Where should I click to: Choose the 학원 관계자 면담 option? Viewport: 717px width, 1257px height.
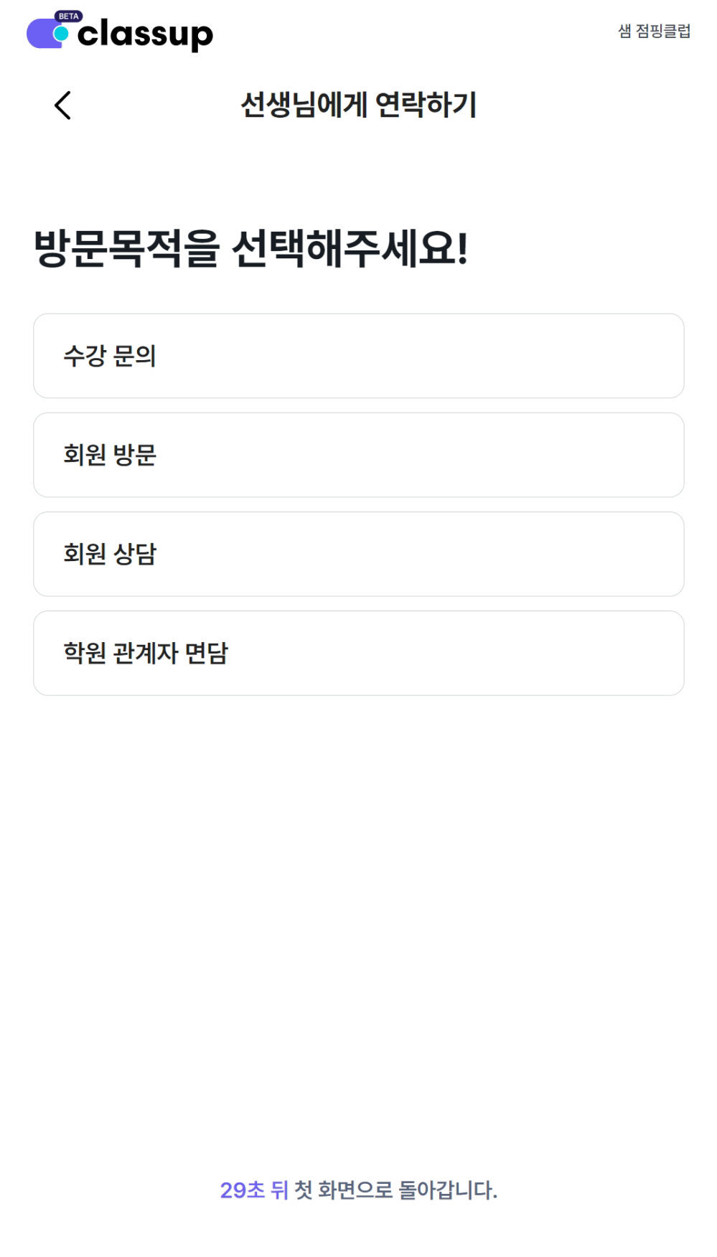[x=358, y=653]
